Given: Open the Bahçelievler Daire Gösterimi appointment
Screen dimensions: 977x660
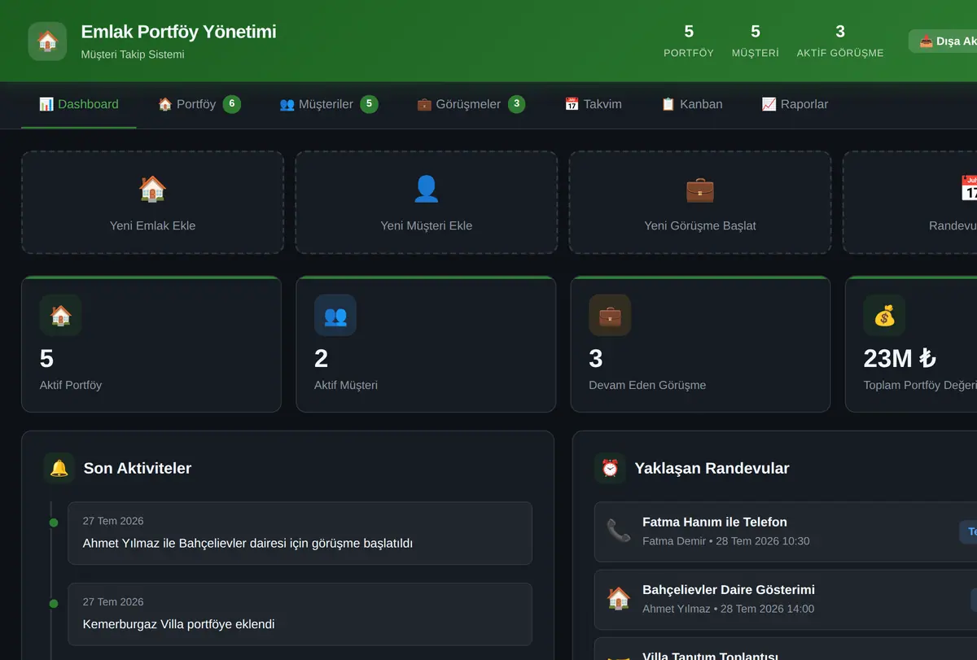Looking at the screenshot, I should 786,599.
